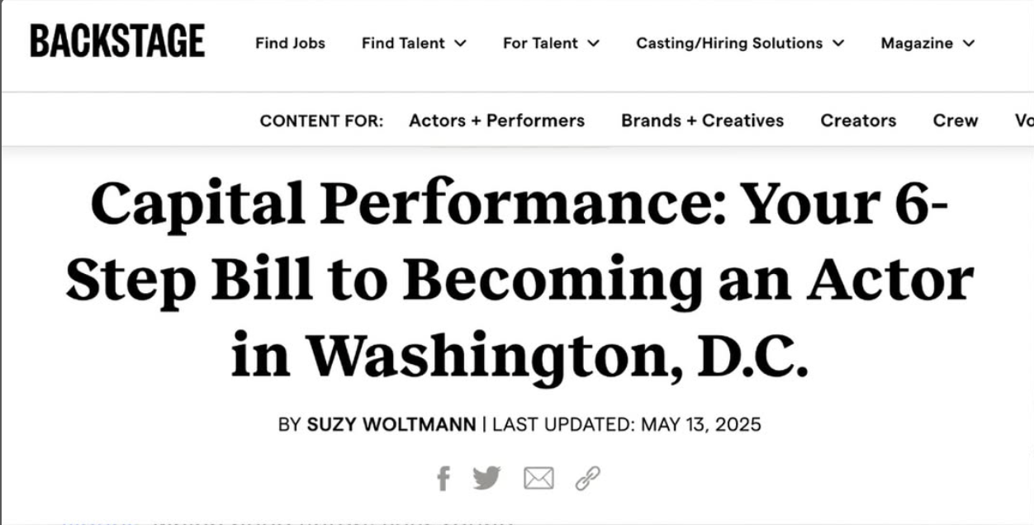This screenshot has width=1034, height=525.
Task: Switch to Brands + Creatives content
Action: tap(703, 121)
